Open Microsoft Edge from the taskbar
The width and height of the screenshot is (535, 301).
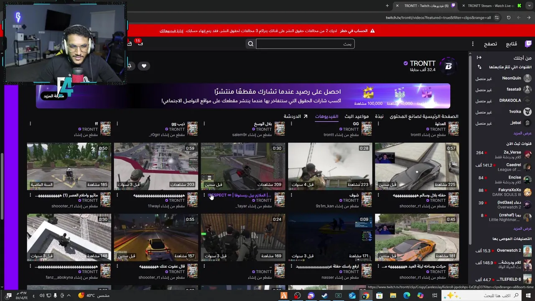(407, 296)
